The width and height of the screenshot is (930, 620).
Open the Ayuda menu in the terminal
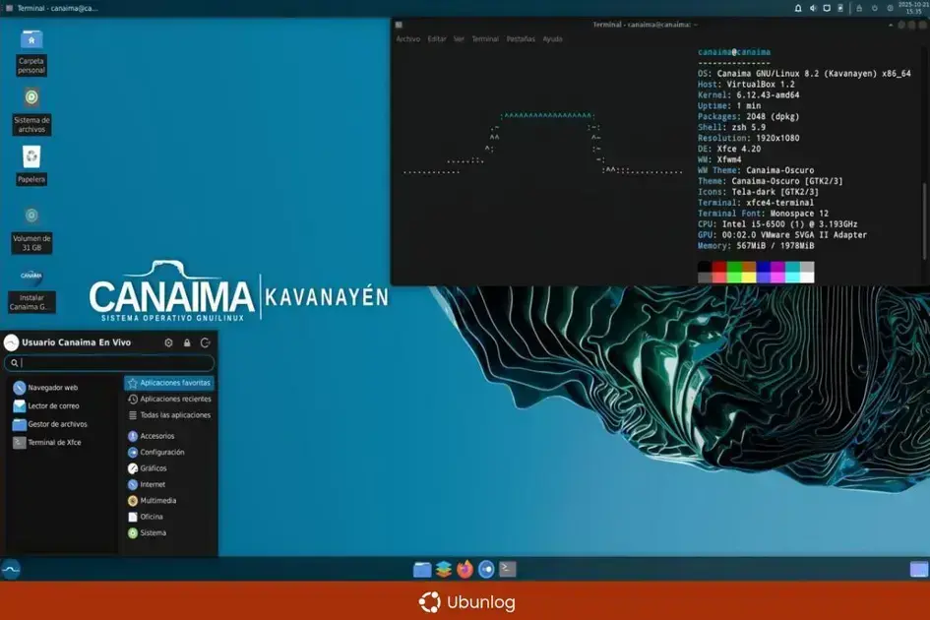(553, 39)
